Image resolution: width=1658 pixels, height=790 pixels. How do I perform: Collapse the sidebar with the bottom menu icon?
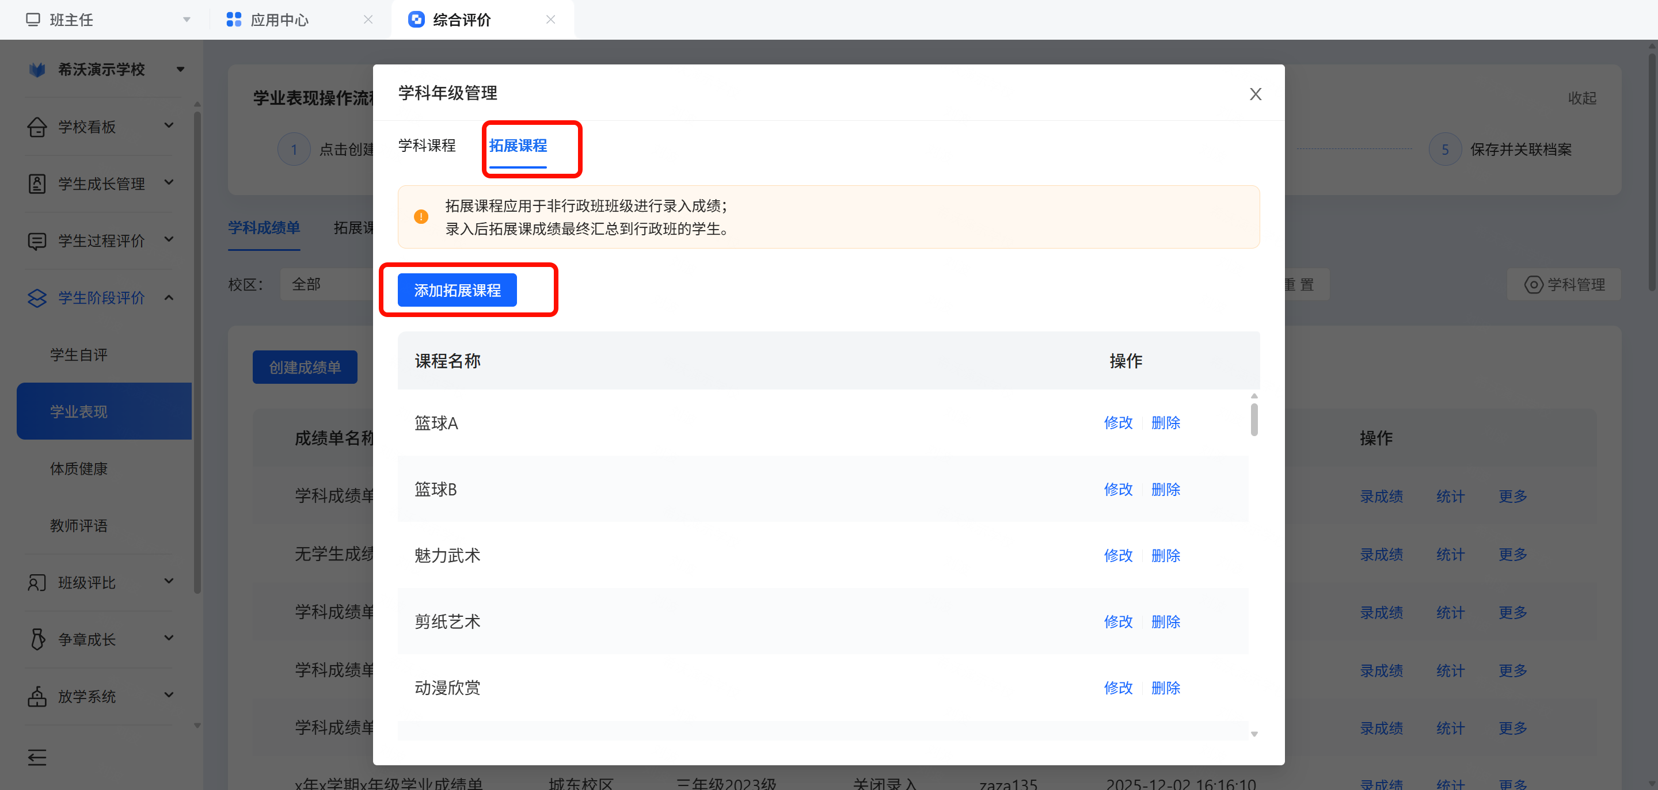click(x=37, y=757)
